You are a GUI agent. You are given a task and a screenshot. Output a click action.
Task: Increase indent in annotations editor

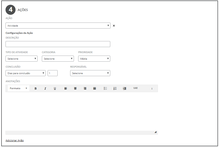coord(125,88)
